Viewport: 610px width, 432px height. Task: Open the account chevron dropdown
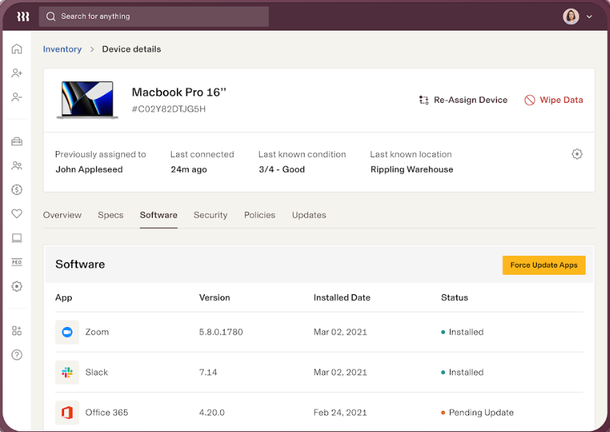point(589,15)
